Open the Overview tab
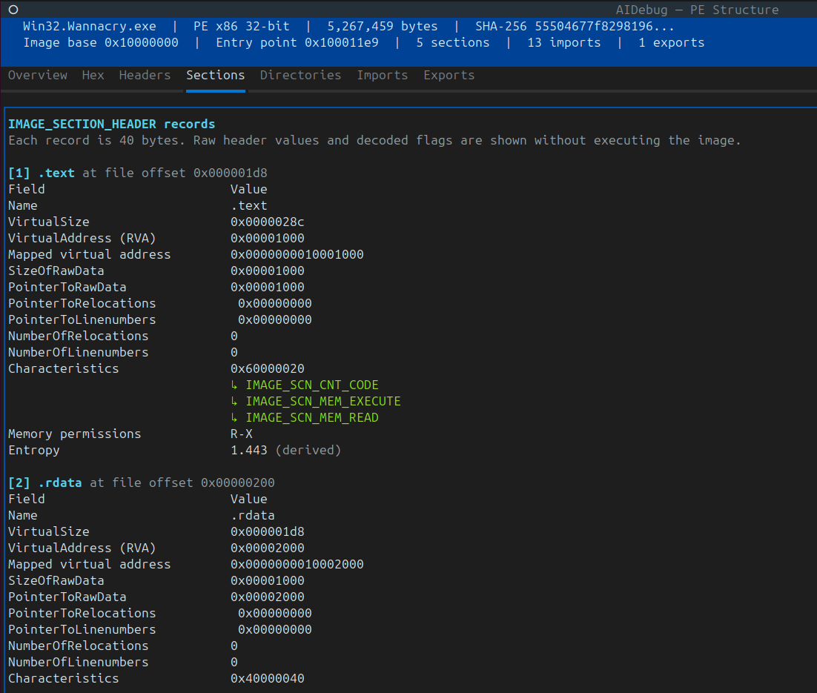Screen dimensions: 817x693 click(x=38, y=75)
